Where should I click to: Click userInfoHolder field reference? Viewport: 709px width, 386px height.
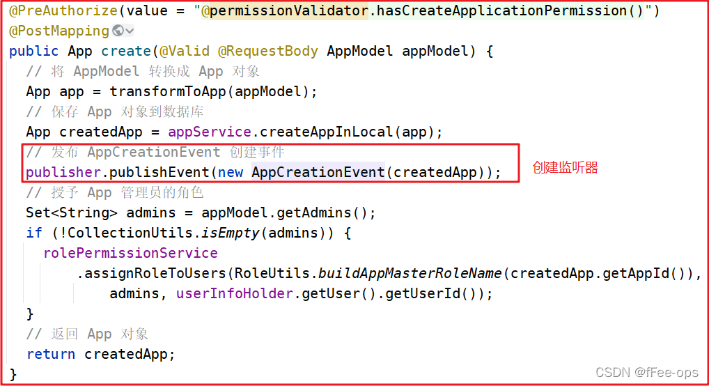(235, 294)
